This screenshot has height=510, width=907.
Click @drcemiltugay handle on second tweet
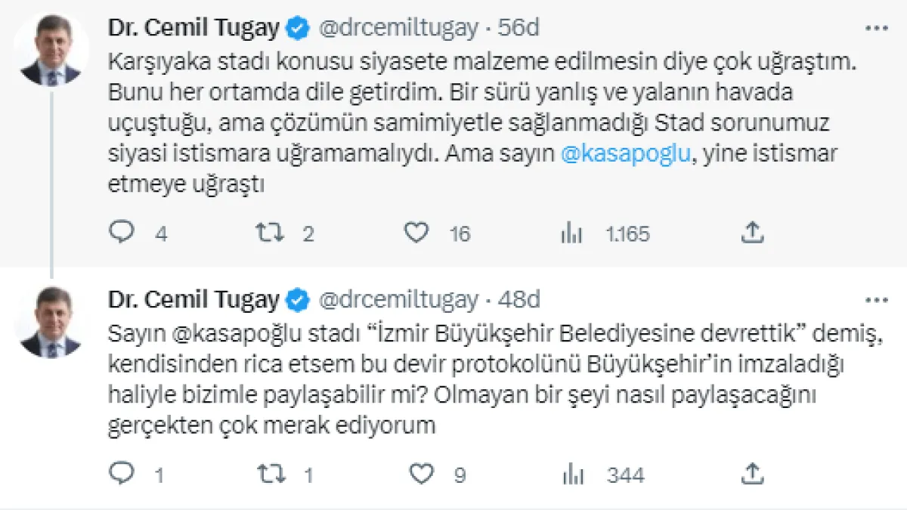point(399,300)
